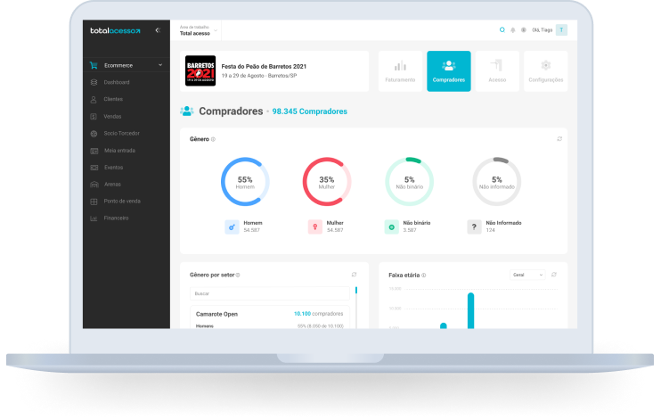Click the Tiago user avatar
661x420 pixels.
(561, 30)
